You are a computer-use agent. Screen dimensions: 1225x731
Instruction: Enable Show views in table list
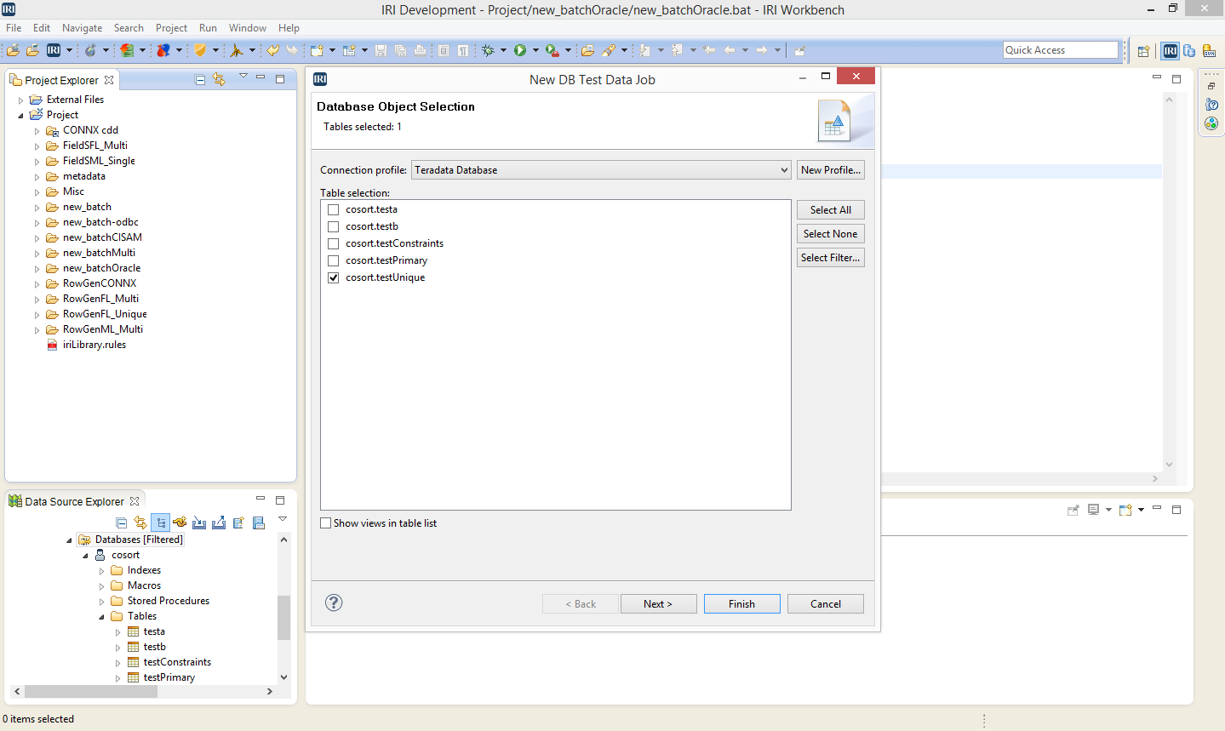coord(325,523)
